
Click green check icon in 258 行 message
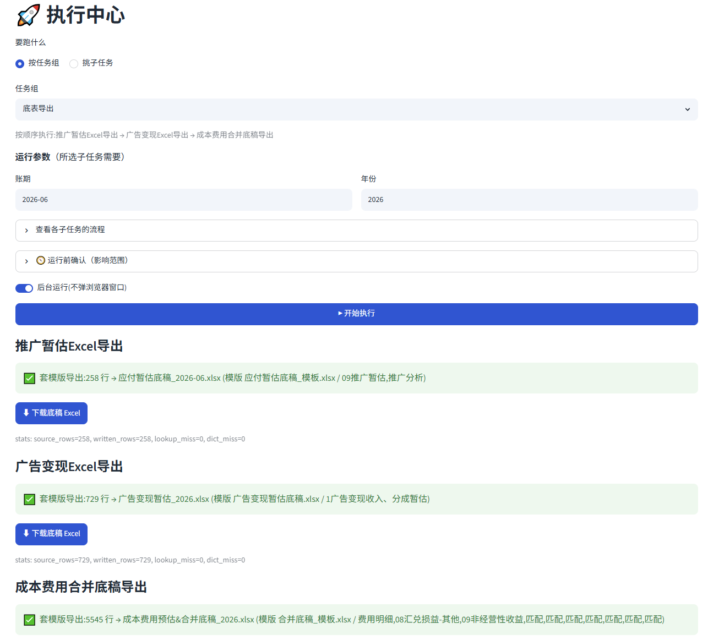(30, 378)
